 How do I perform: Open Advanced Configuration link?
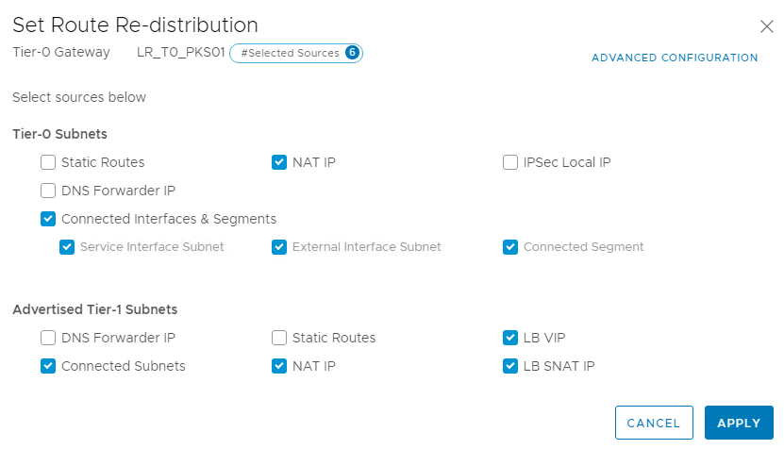tap(675, 58)
